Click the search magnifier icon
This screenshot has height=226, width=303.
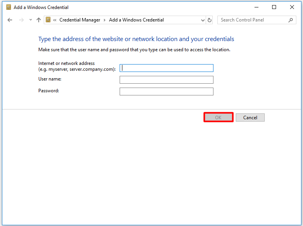point(290,20)
